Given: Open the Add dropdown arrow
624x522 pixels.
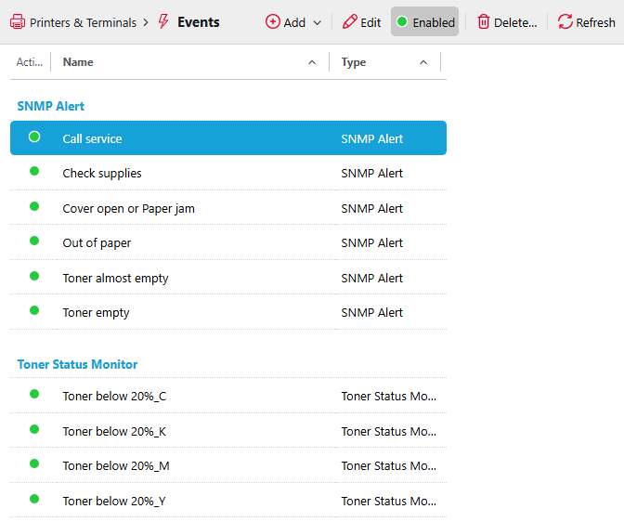Looking at the screenshot, I should [318, 22].
